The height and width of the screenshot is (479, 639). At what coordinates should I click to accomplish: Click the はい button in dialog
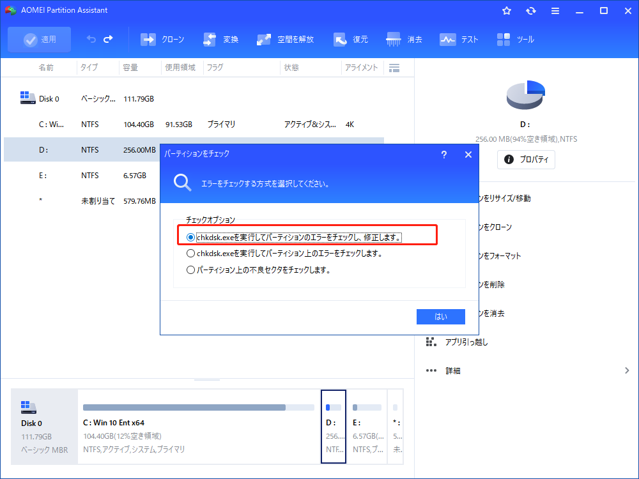point(441,317)
